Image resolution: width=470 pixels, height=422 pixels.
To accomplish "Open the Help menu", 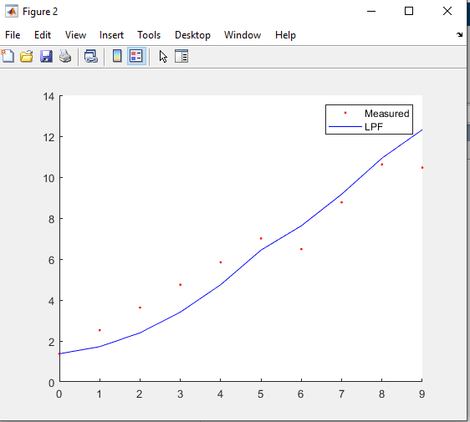I will pos(285,35).
